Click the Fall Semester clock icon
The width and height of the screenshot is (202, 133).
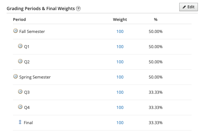coord(15,31)
